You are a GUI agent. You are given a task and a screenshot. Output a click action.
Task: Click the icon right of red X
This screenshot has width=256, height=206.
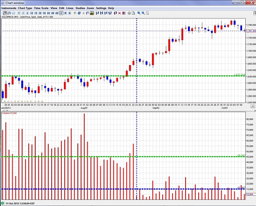click(124, 13)
